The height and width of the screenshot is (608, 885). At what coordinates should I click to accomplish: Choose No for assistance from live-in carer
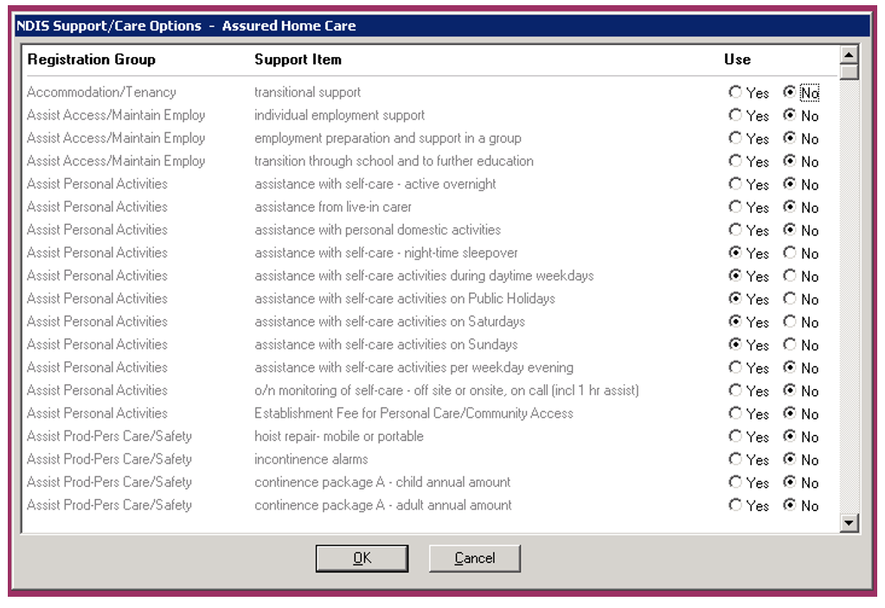tap(790, 207)
